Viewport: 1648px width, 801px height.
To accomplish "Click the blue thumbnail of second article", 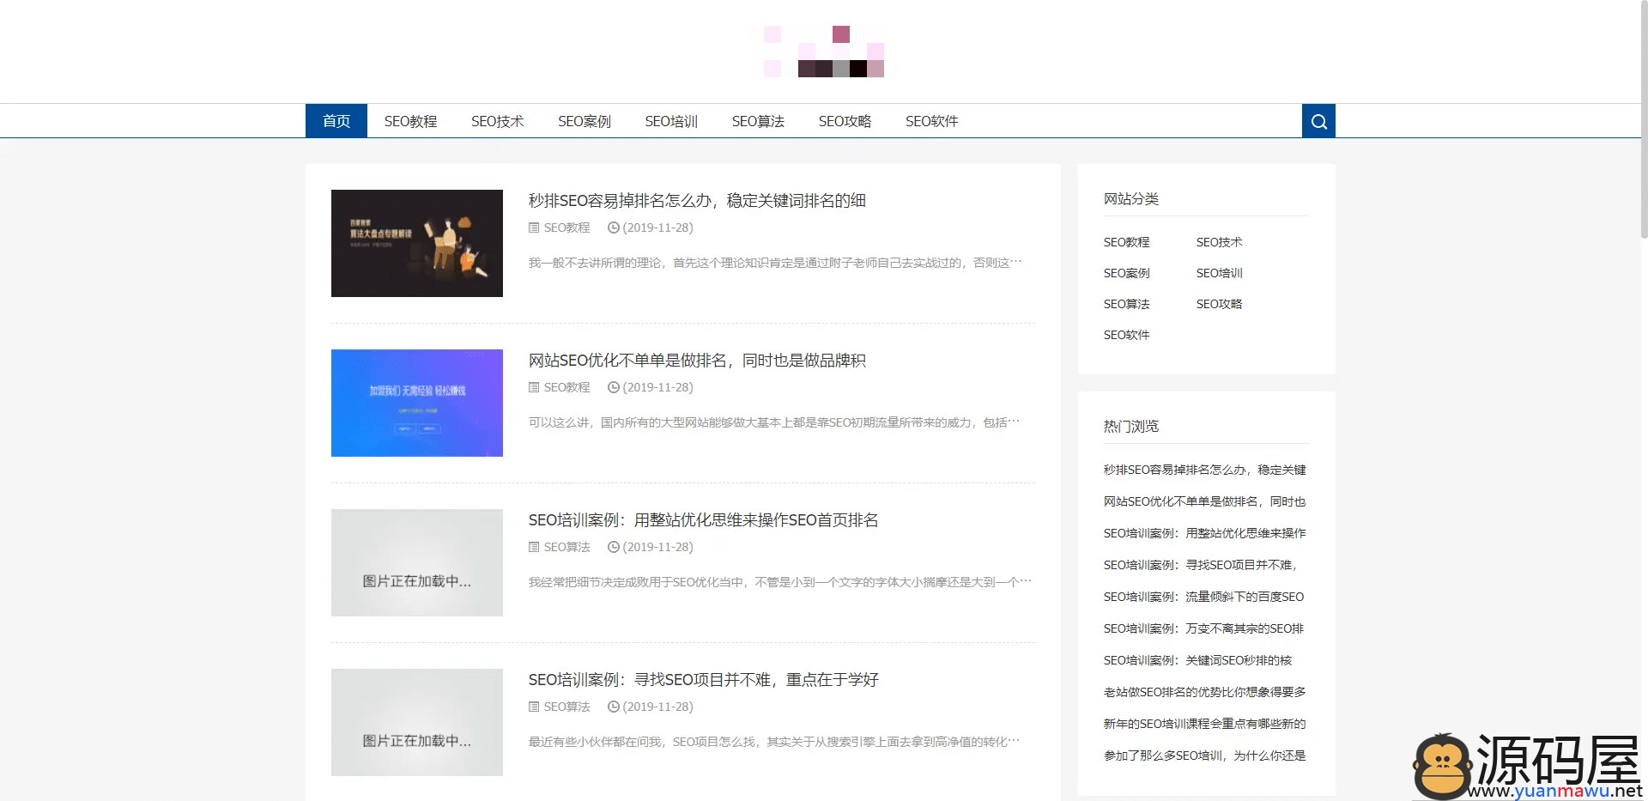I will pyautogui.click(x=417, y=403).
